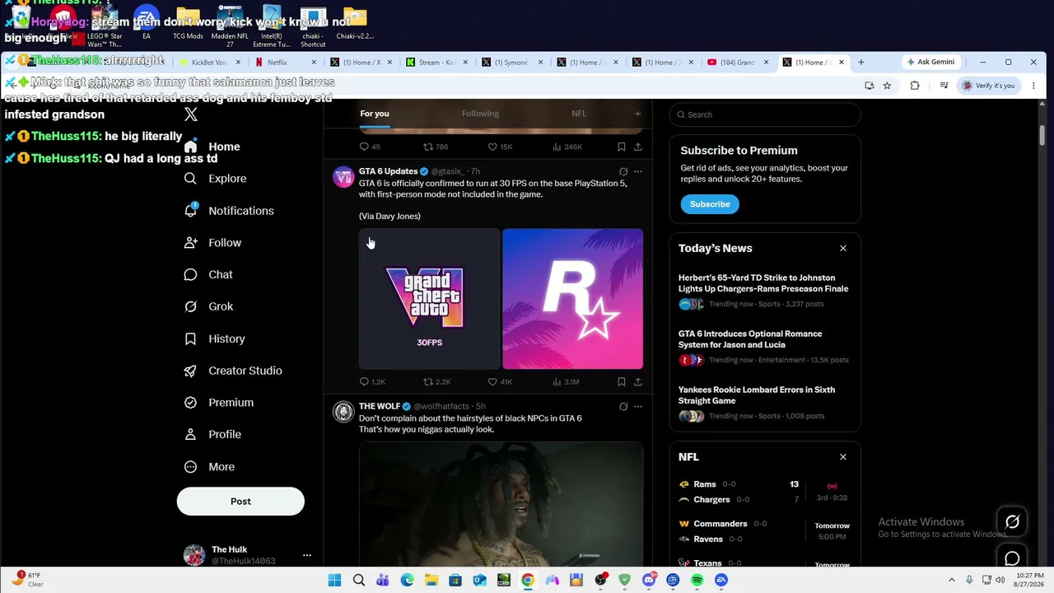Viewport: 1054px width, 593px height.
Task: Open Yankees Rookie Lombard Errors story
Action: 765,404
